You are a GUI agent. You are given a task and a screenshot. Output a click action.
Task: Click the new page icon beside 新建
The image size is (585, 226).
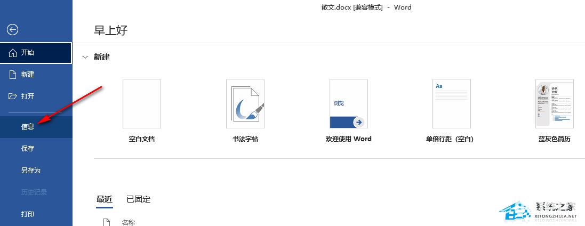pos(13,75)
